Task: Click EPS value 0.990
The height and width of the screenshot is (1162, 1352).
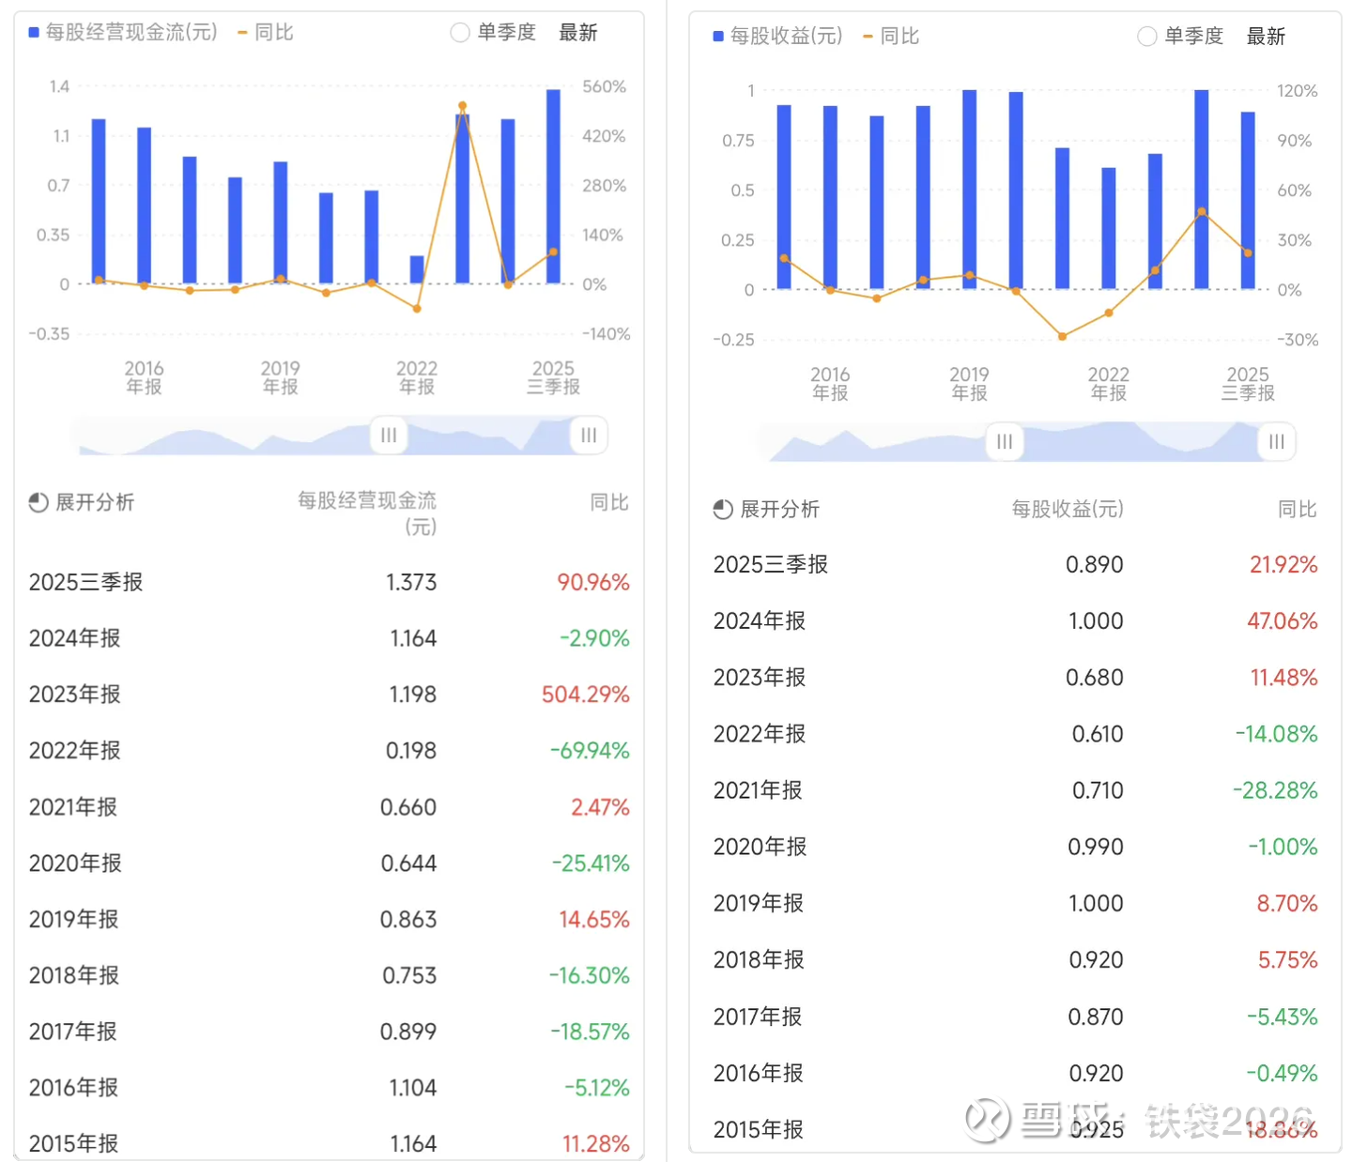Action: click(1096, 848)
